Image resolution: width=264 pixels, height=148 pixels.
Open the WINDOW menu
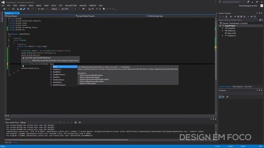pos(92,5)
